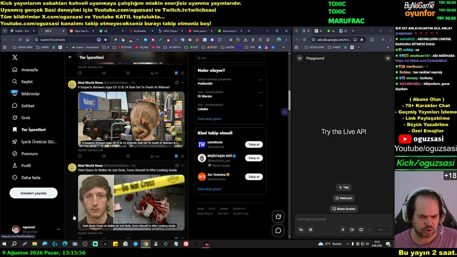
Task: Open AI Studio settings sliders panel
Action: click(388, 58)
